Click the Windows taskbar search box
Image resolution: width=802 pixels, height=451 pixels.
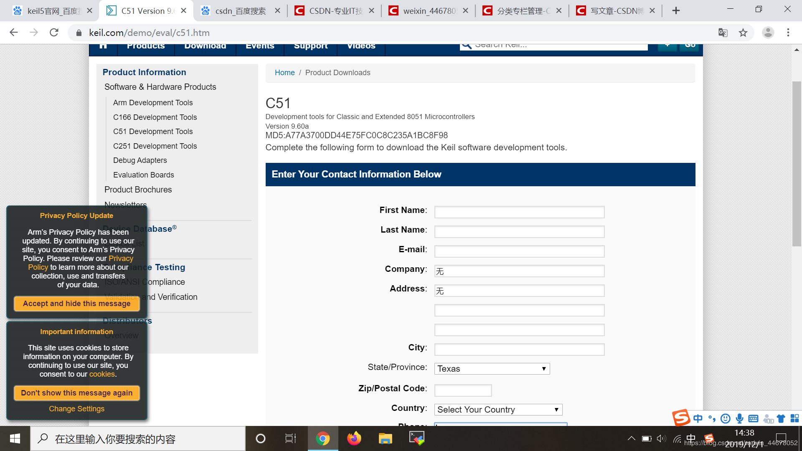138,438
